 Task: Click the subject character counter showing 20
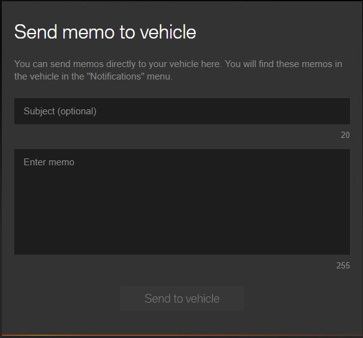click(345, 135)
